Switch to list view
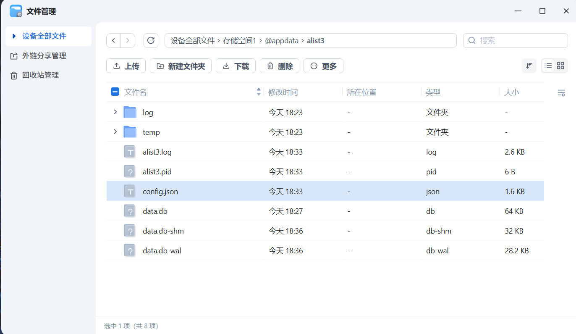576x334 pixels. tap(548, 66)
